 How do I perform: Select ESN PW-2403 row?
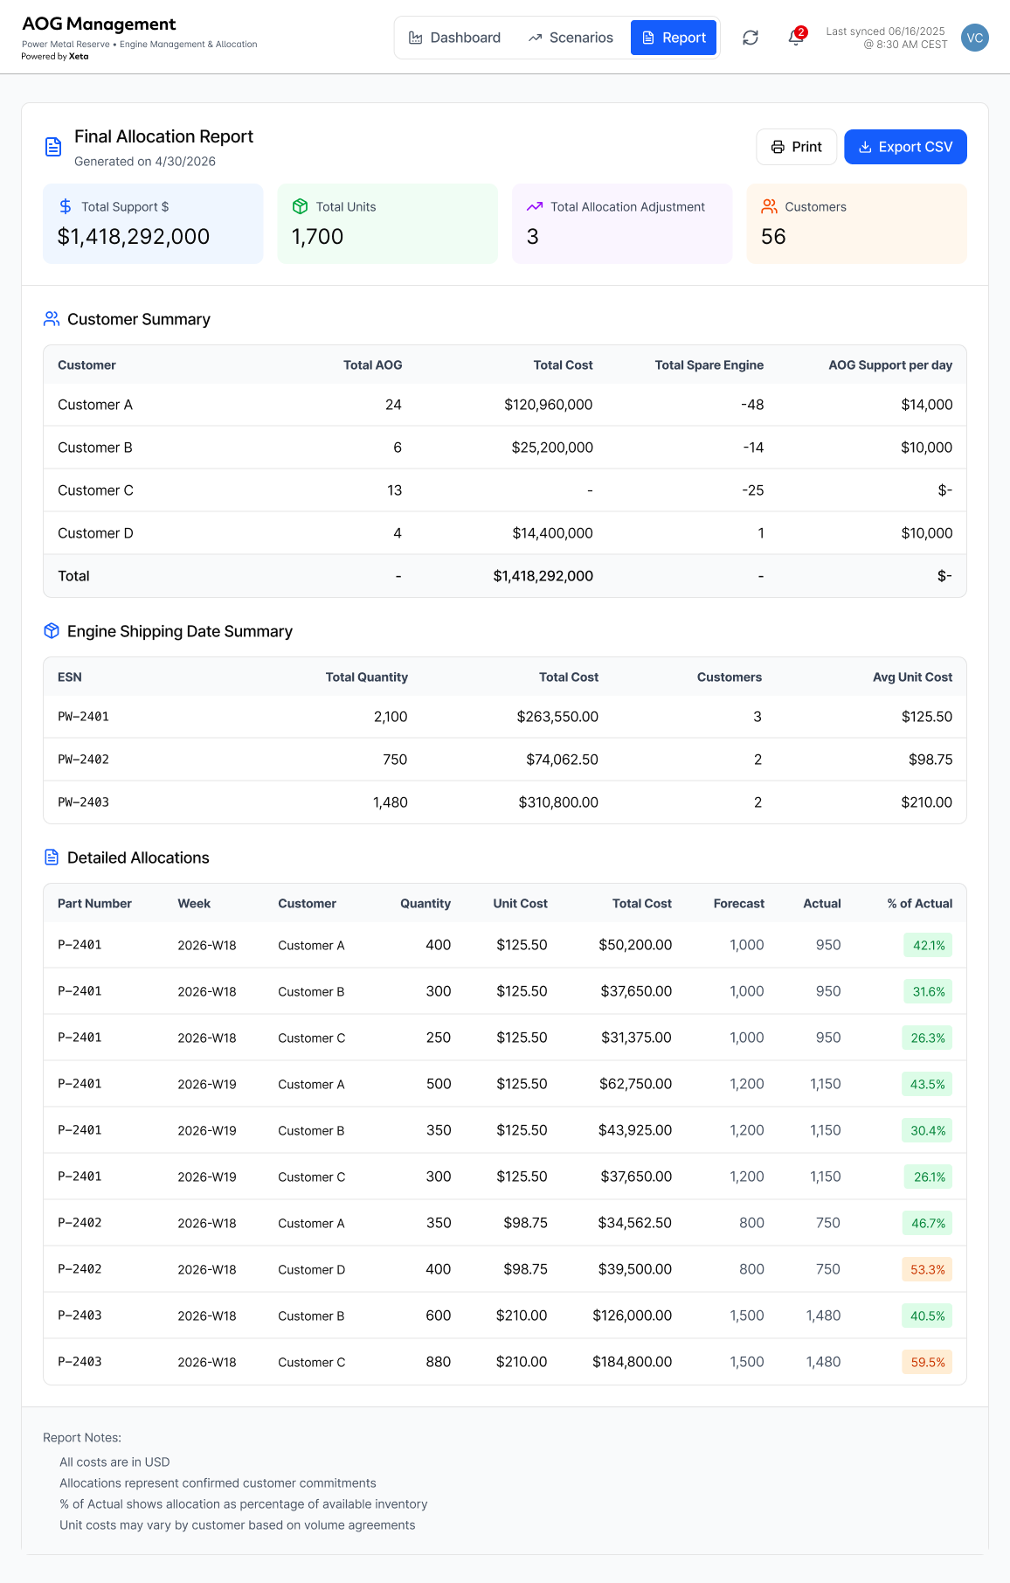point(505,802)
